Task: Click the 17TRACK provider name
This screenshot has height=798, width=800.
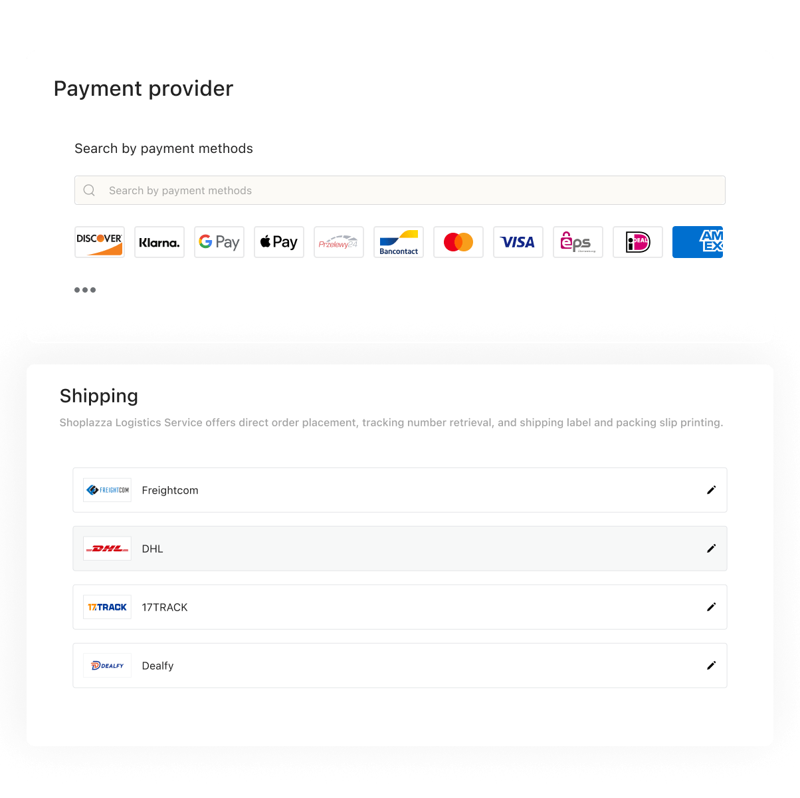Action: [165, 607]
